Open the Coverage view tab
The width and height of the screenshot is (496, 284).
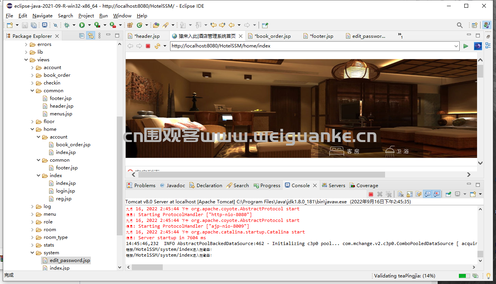click(x=364, y=185)
